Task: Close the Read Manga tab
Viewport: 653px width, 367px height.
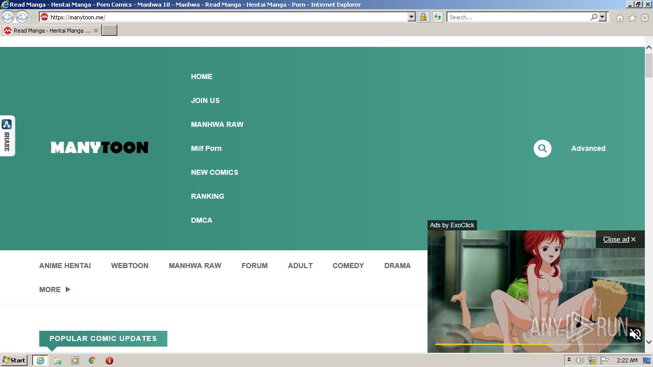Action: 96,31
